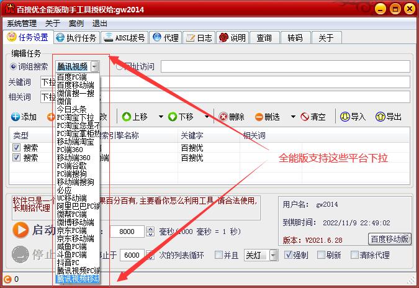This screenshot has height=288, width=419.
Task: Click the 8000 milliseconds input field
Action: pos(127,232)
